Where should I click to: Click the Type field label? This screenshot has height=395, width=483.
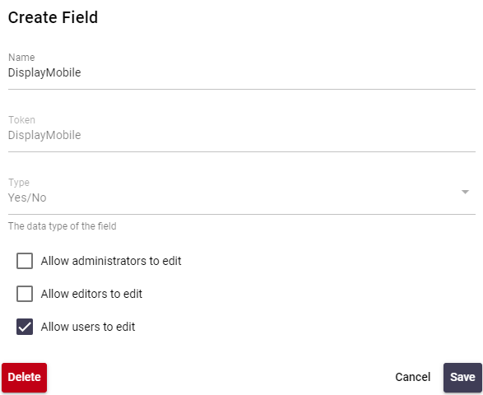pos(19,183)
